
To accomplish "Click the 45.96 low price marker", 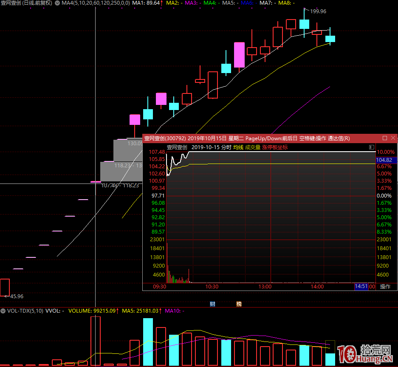I will click(x=17, y=296).
